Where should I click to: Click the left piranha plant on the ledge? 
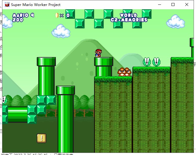pyautogui.click(x=147, y=62)
